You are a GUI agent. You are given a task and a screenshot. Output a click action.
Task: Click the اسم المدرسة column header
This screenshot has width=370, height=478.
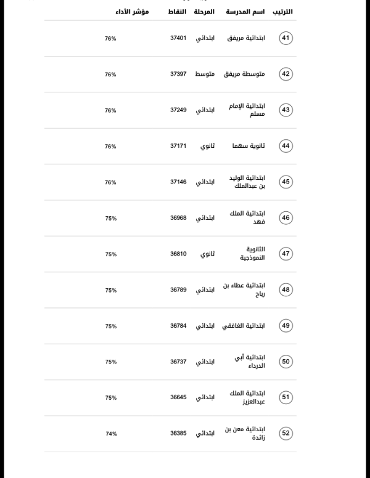click(245, 12)
